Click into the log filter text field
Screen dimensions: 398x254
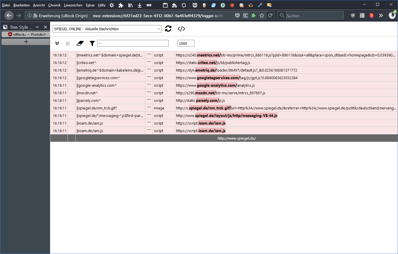133,43
